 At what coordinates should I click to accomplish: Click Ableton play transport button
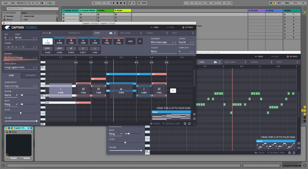coord(114,3)
